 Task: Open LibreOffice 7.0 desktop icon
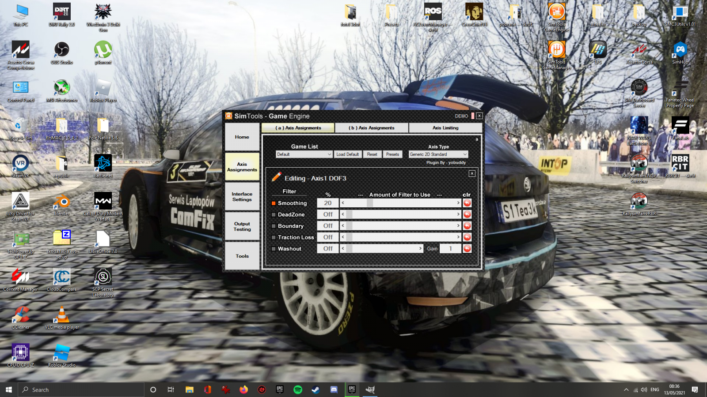[103, 242]
